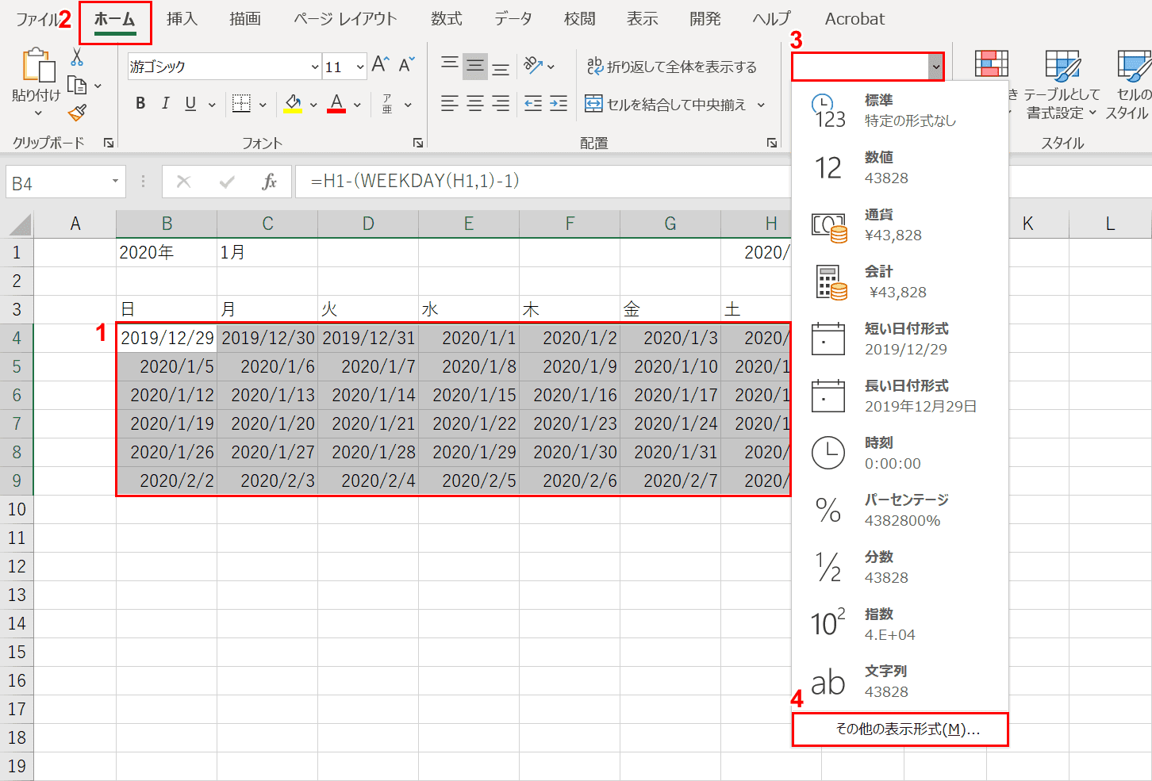Switch to the ページ レイアウト tab
1152x781 pixels.
[345, 19]
